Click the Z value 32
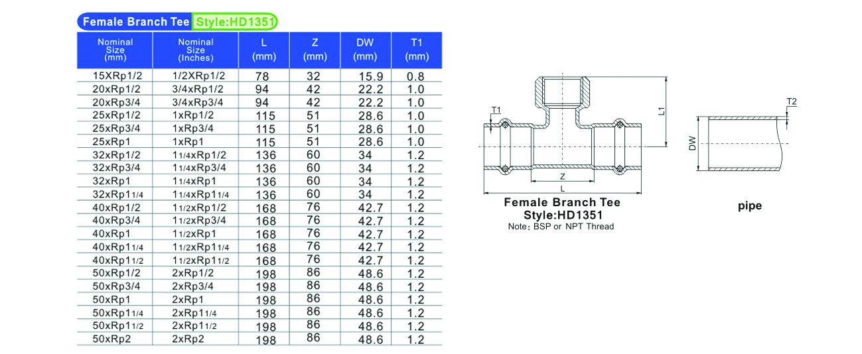 [313, 76]
